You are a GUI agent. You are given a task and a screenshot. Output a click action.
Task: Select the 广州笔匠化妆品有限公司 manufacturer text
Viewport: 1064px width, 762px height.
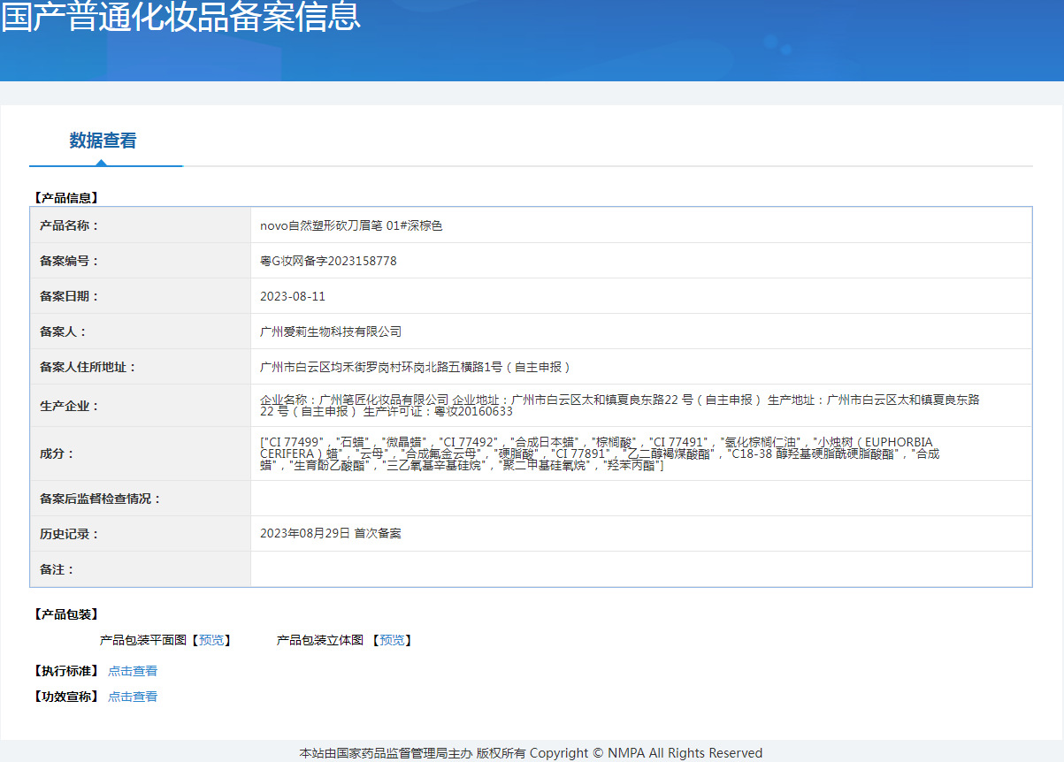click(384, 400)
